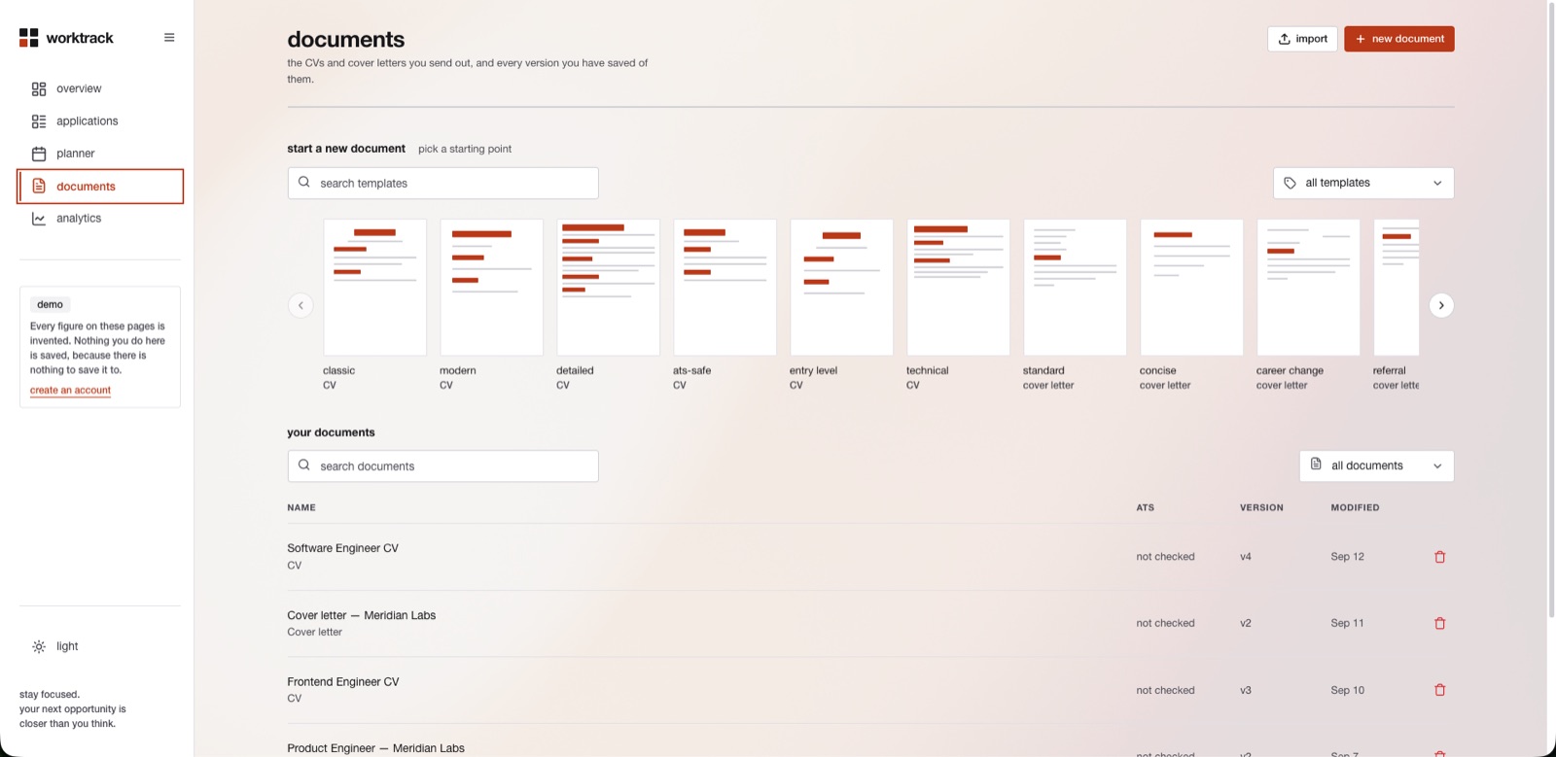Toggle the light theme switch
Viewport: 1556px width, 757px height.
point(55,646)
